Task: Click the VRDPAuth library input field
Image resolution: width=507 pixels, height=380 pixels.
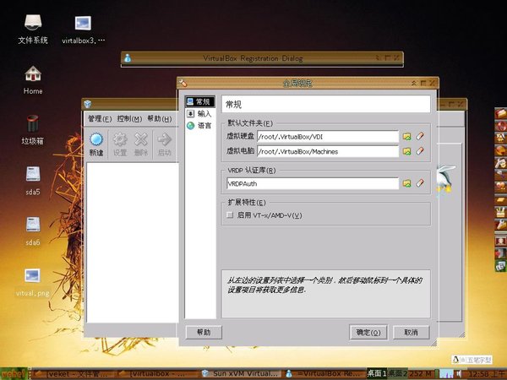Action: (313, 183)
